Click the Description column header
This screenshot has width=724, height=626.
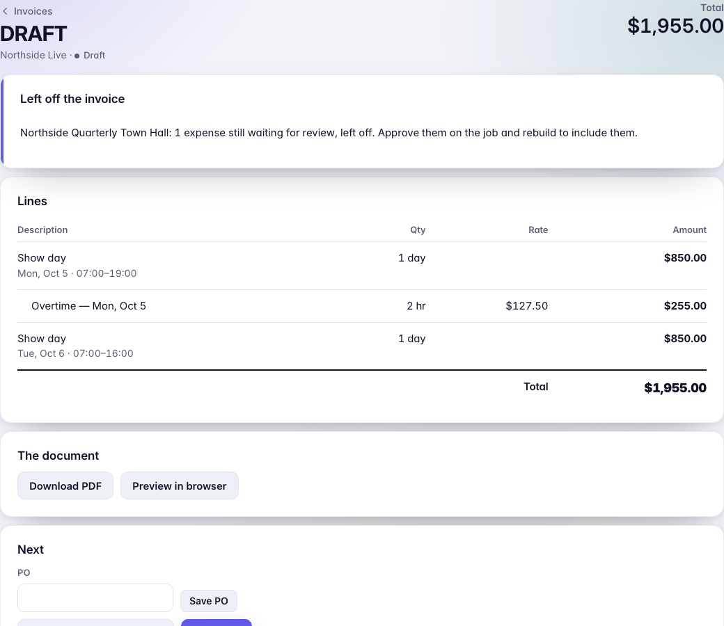42,230
